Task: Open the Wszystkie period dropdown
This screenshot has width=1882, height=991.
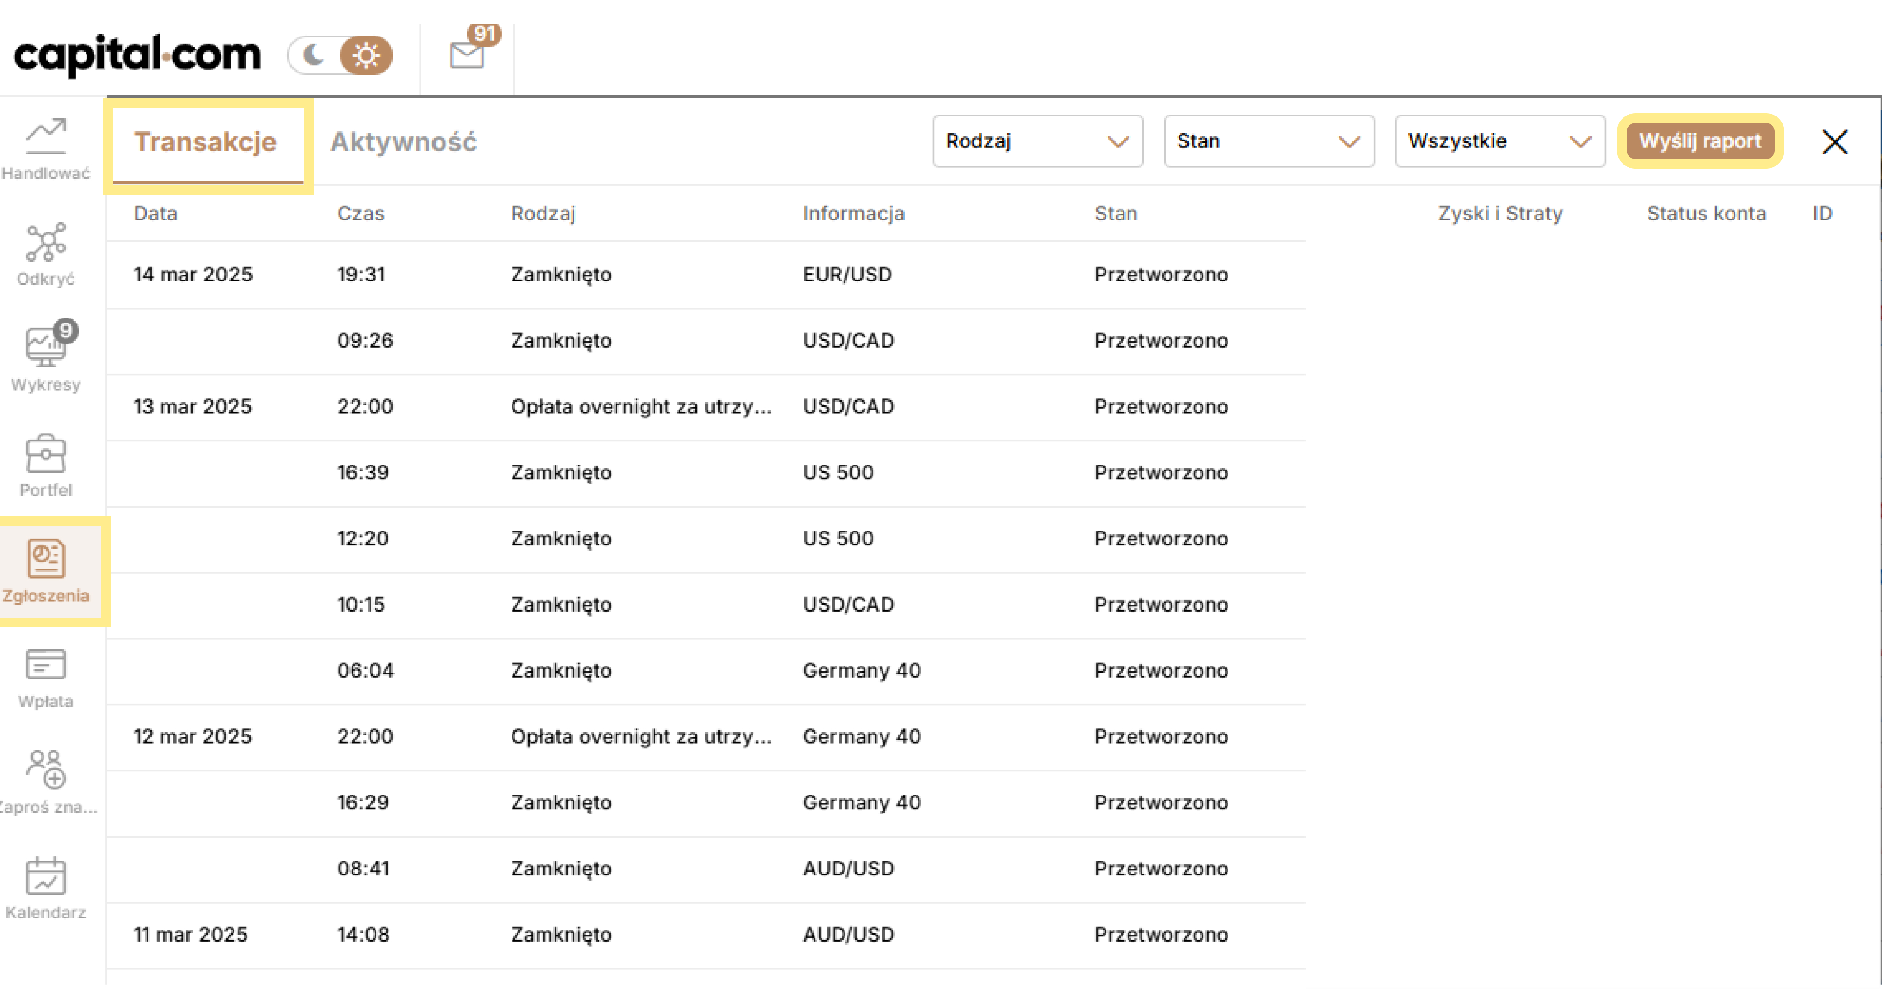Action: 1499,141
